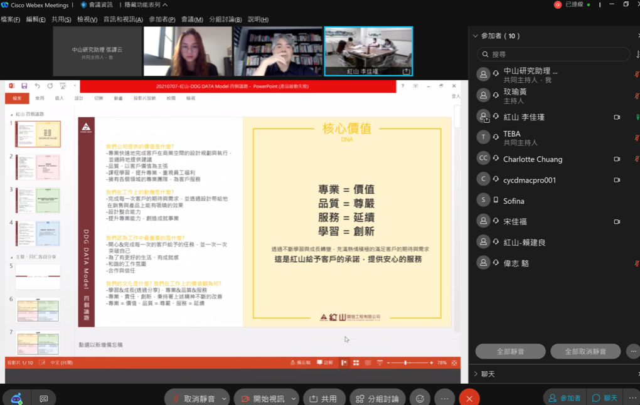Open audio options arrow beside 取消靜音

224,399
